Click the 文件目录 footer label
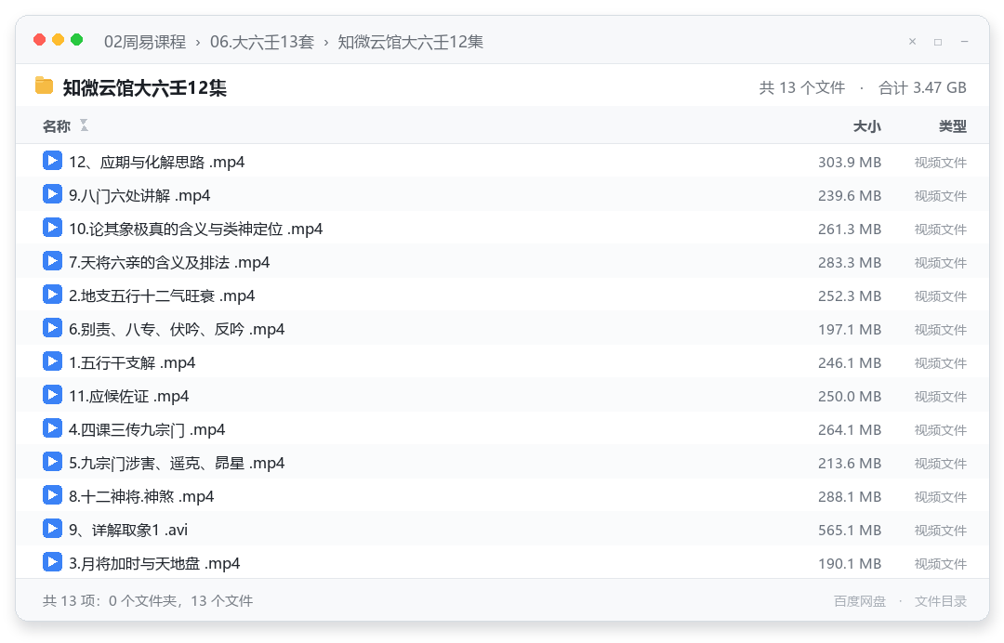 941,601
